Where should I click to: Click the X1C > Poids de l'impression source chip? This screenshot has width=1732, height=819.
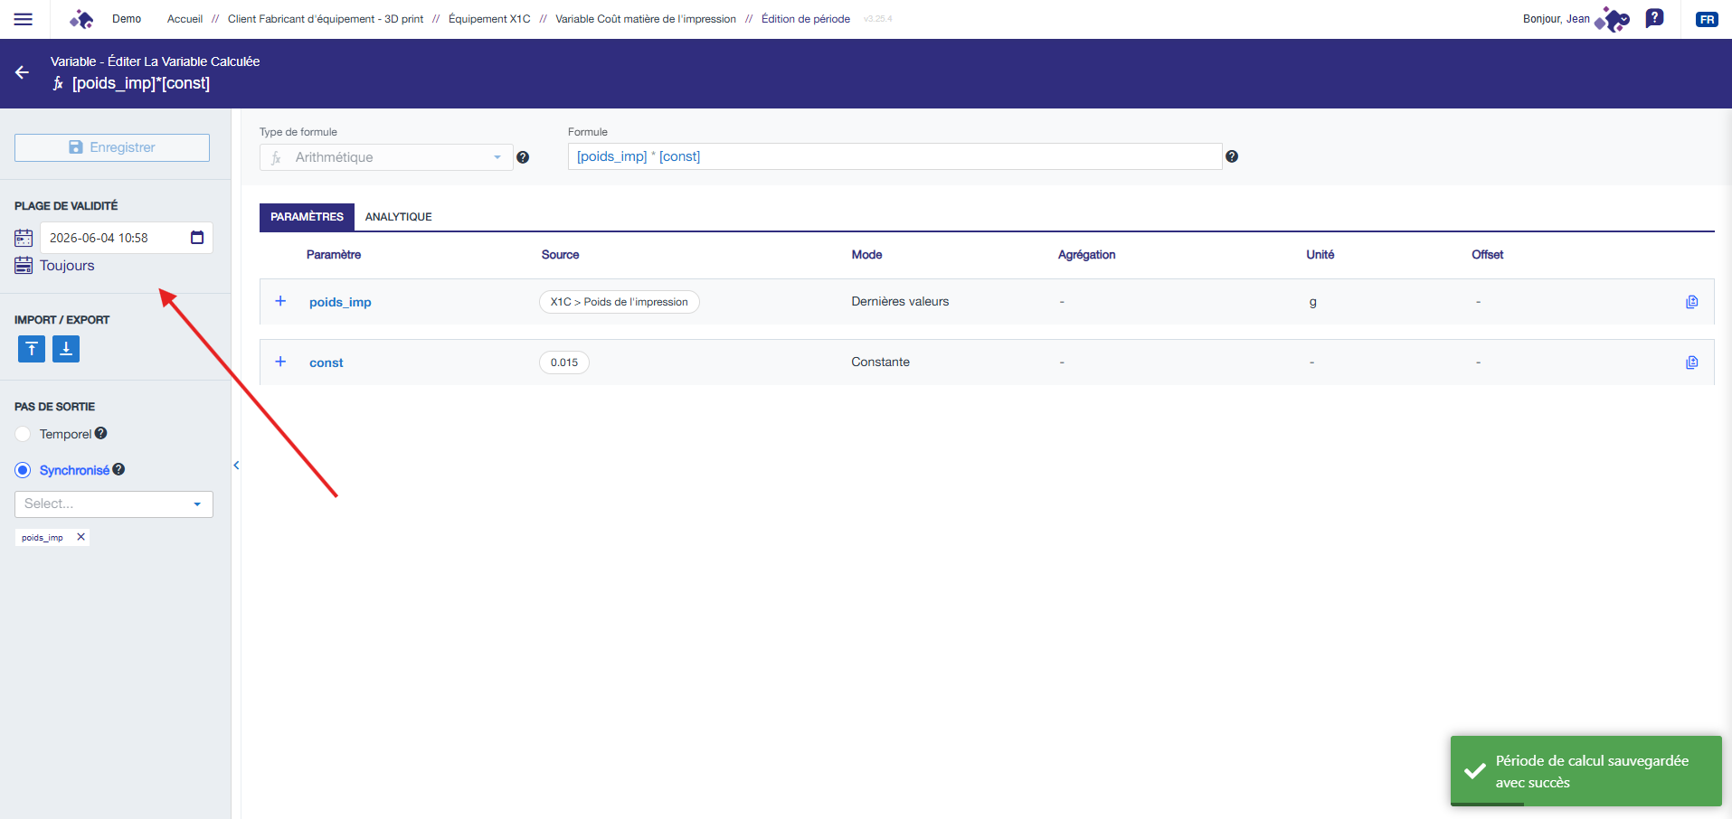(x=620, y=302)
